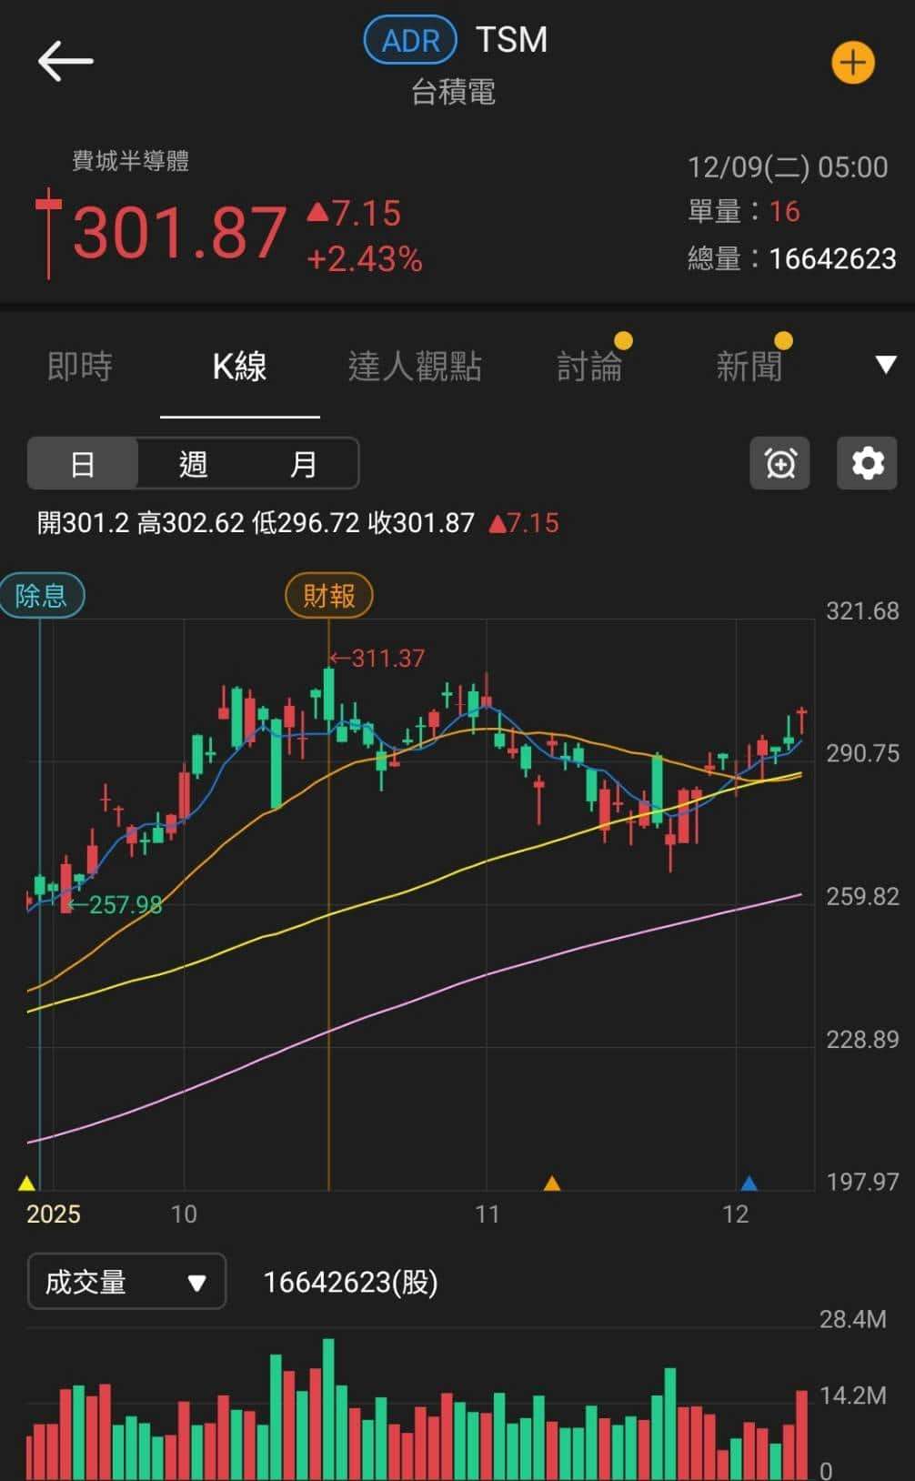Tap 14.2M volume axis label
Image resolution: width=915 pixels, height=1481 pixels.
tap(852, 1395)
